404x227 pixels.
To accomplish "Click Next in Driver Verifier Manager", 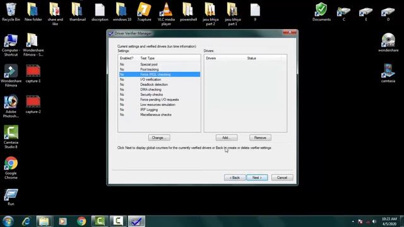I will 257,178.
